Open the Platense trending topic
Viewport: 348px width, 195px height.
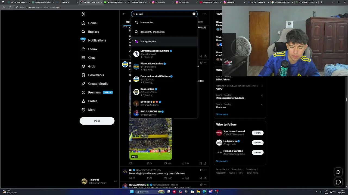(x=221, y=107)
